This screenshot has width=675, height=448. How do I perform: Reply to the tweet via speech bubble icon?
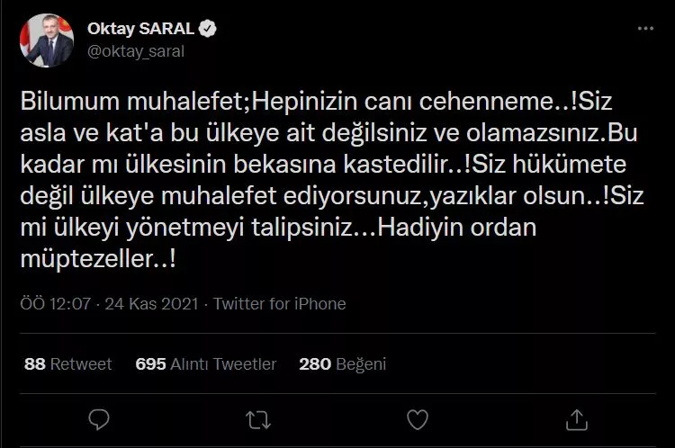tap(100, 419)
